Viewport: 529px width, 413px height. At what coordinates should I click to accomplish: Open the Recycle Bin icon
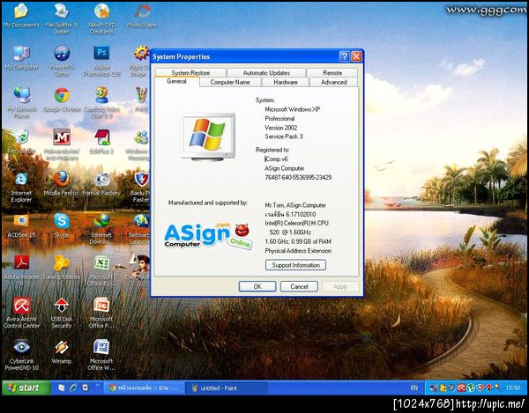(x=21, y=142)
